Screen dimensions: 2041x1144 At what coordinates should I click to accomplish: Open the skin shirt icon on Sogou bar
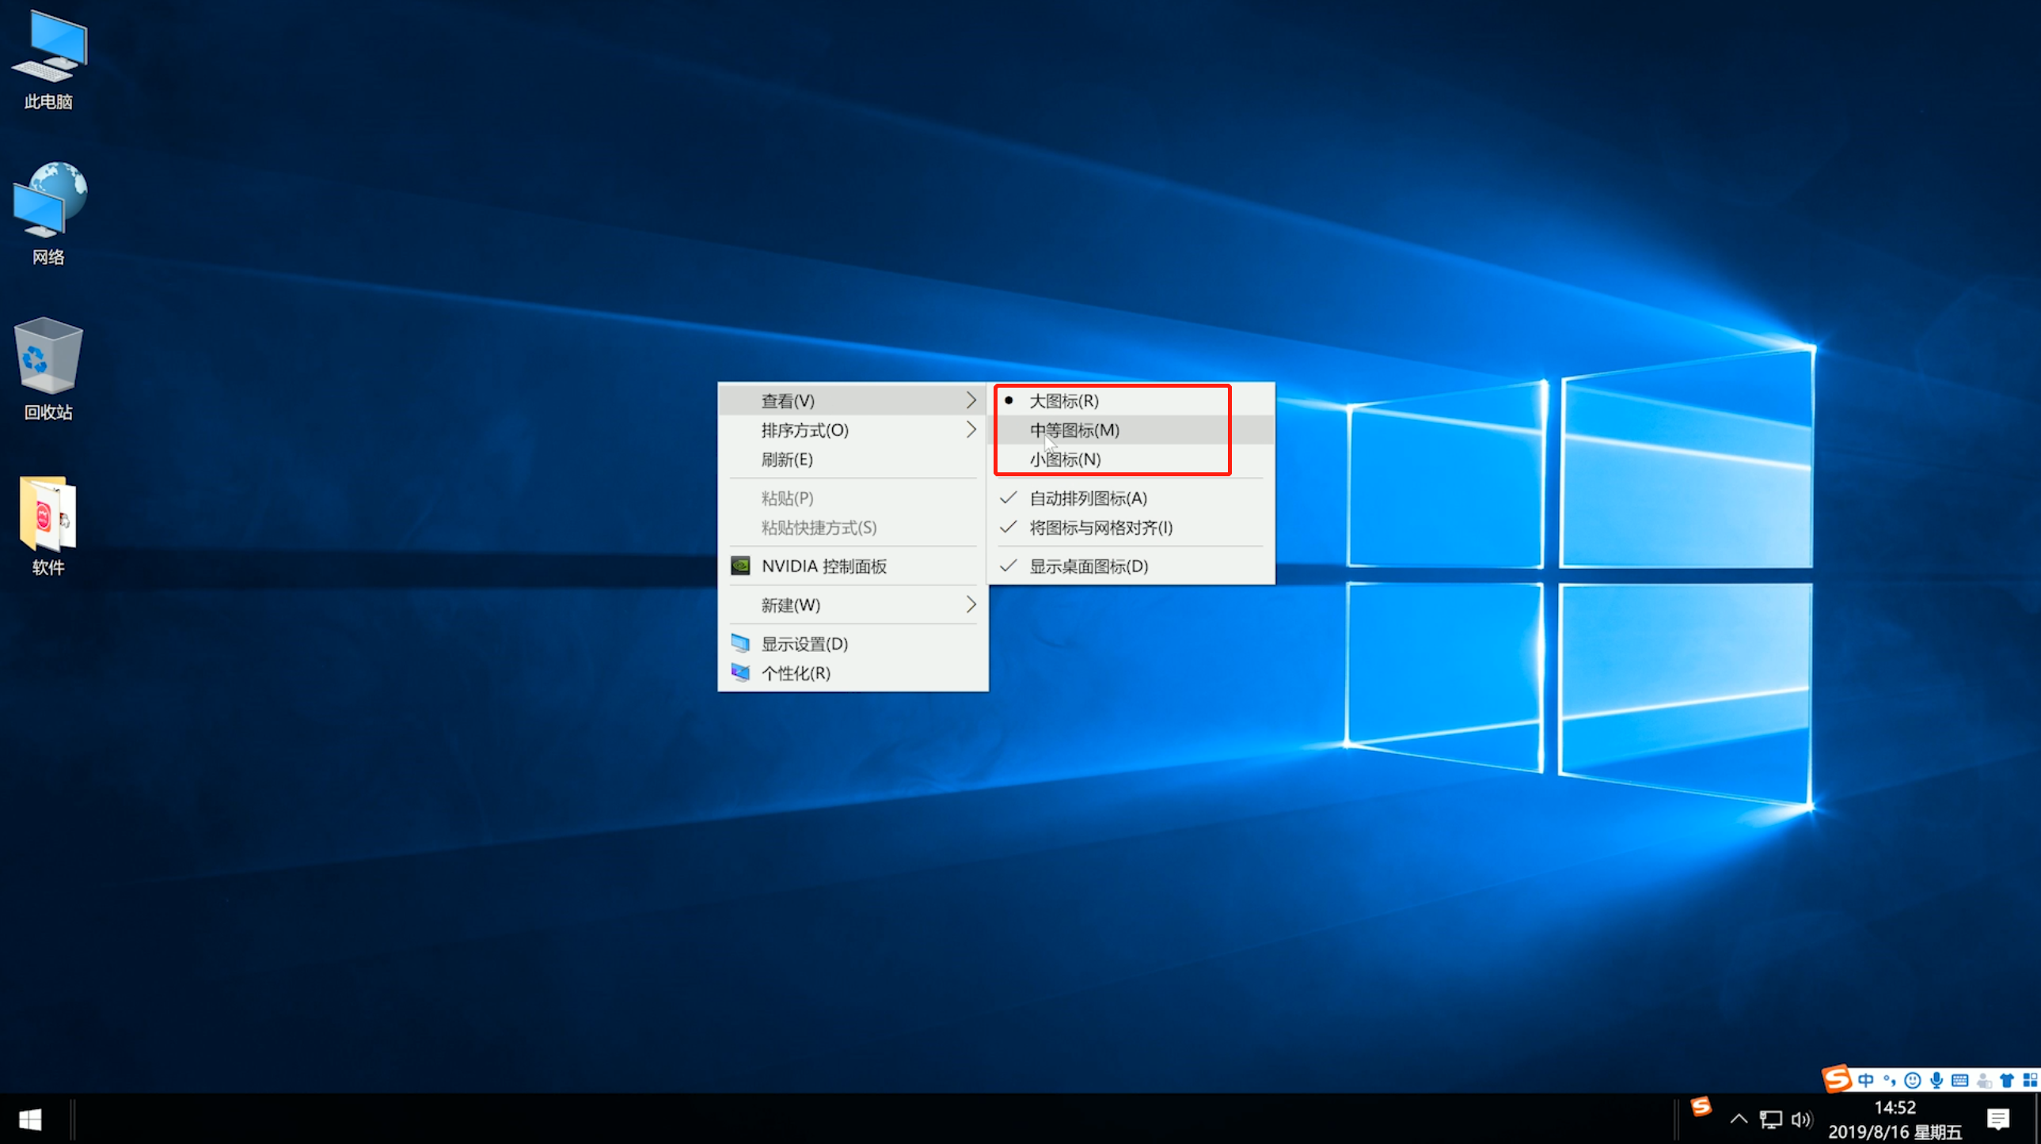pos(2007,1081)
